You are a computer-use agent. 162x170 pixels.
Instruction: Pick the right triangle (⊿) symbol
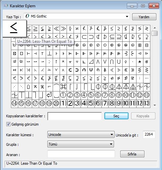tap(91, 62)
